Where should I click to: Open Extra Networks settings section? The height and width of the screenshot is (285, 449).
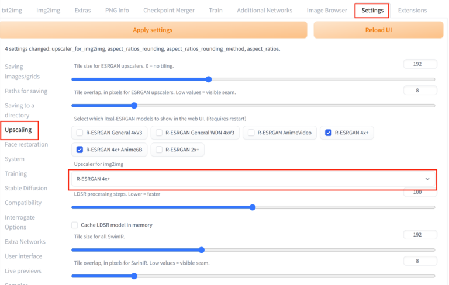tap(25, 242)
